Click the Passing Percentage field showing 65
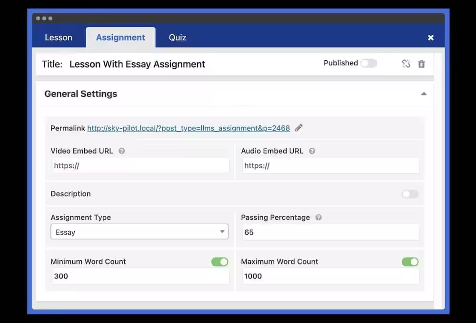This screenshot has width=476, height=323. [x=331, y=232]
